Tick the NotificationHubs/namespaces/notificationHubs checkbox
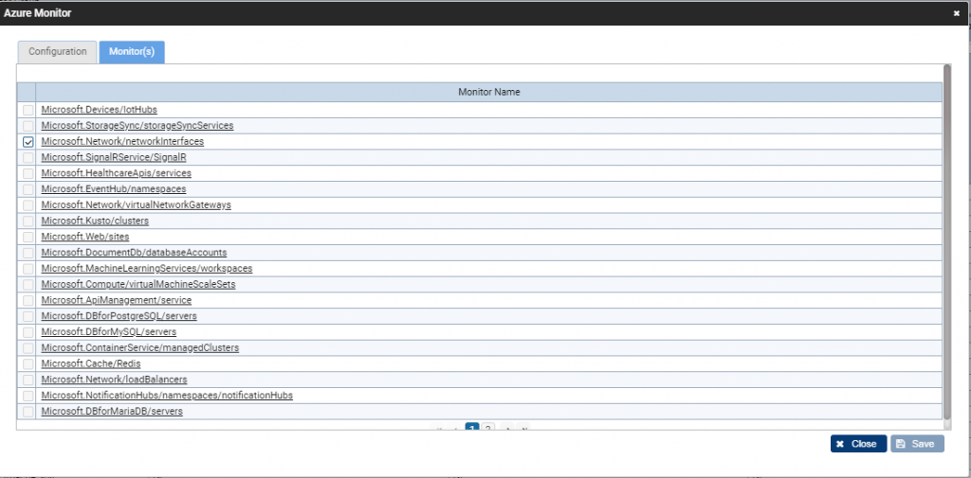Viewport: 971px width, 478px height. point(27,396)
